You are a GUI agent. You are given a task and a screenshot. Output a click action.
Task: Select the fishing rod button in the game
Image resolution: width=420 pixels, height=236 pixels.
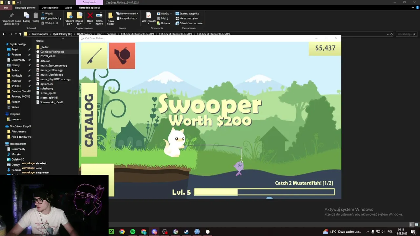tap(94, 55)
